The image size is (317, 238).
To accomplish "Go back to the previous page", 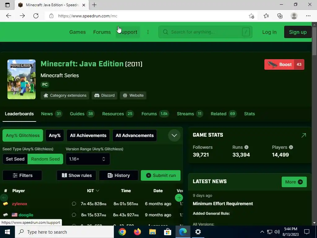I will click(x=8, y=16).
